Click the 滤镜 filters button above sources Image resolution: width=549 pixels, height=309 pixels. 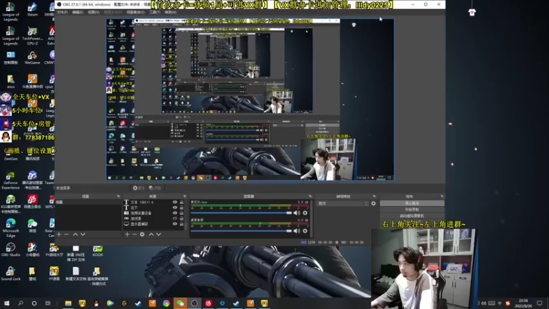point(155,188)
